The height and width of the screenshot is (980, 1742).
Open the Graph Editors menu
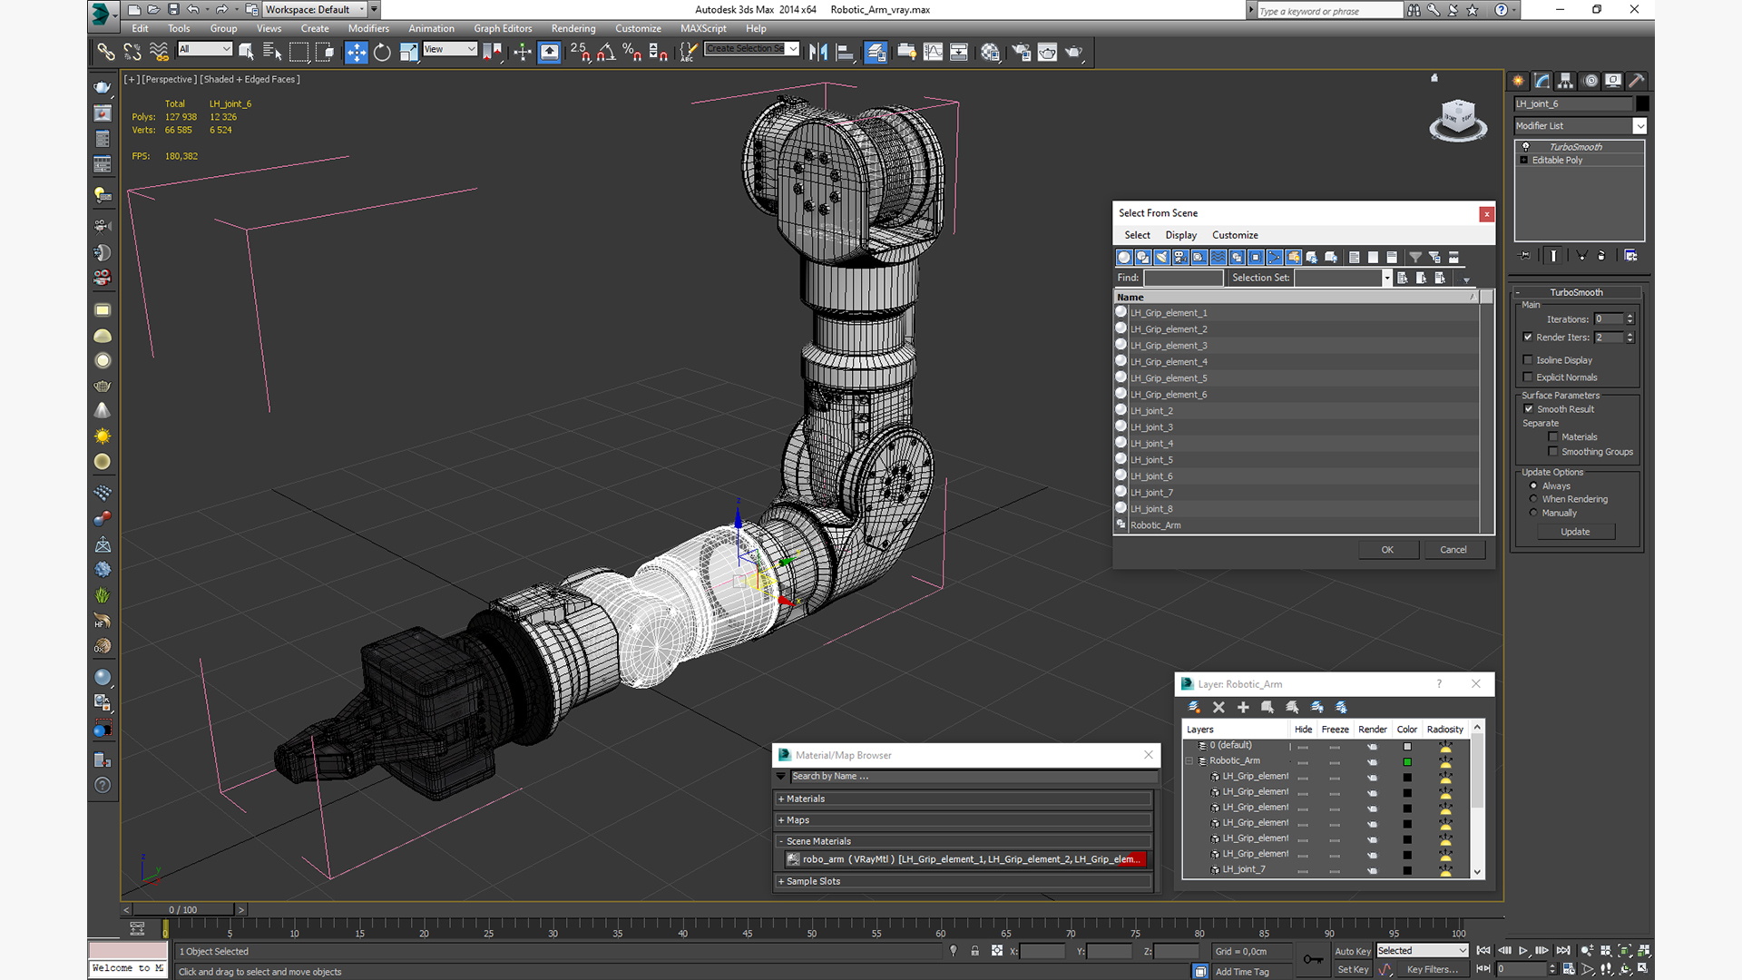coord(503,28)
